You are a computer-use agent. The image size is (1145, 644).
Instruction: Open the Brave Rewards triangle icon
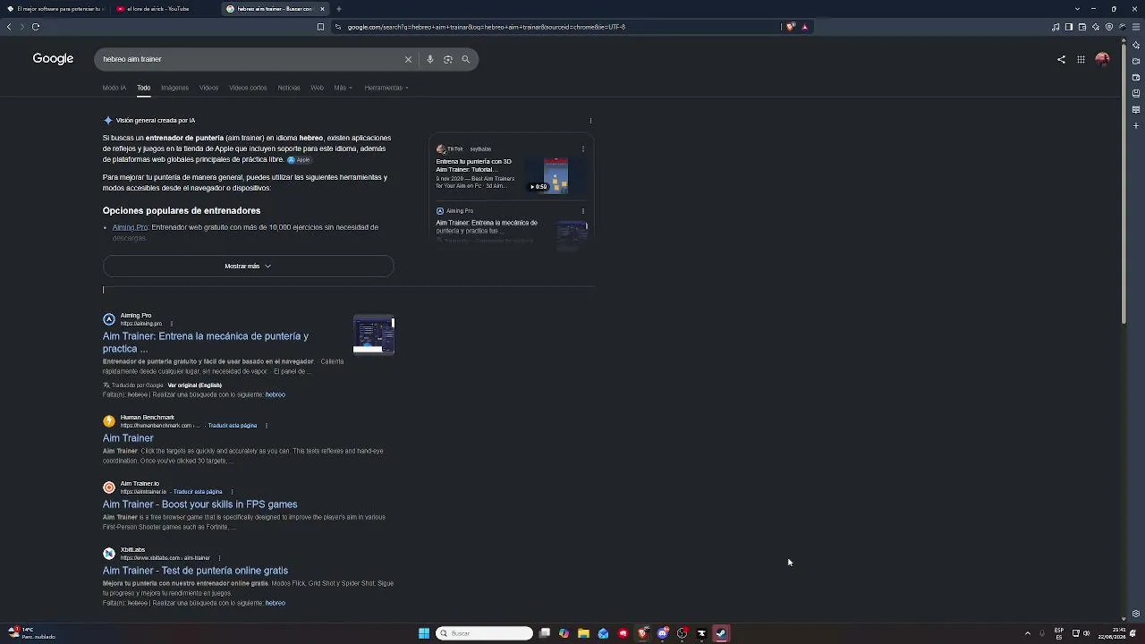pos(804,27)
